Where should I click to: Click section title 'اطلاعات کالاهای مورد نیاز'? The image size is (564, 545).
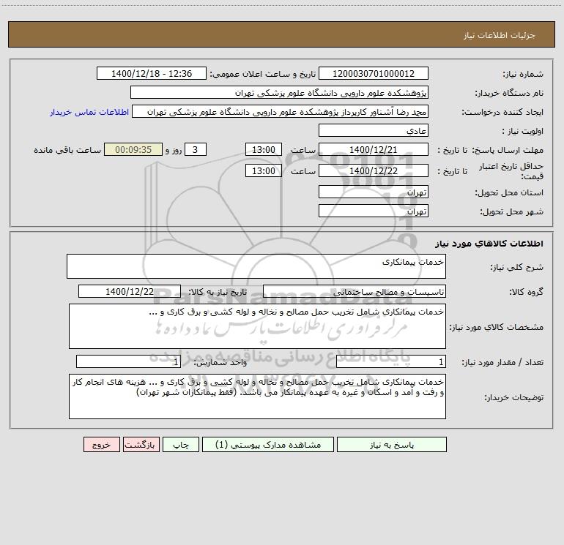coord(489,244)
